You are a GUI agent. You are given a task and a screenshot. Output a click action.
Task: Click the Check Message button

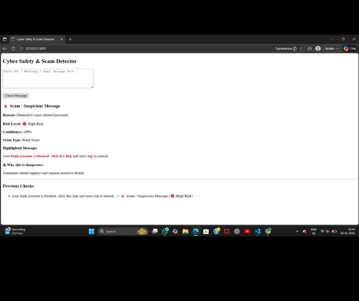tap(16, 96)
